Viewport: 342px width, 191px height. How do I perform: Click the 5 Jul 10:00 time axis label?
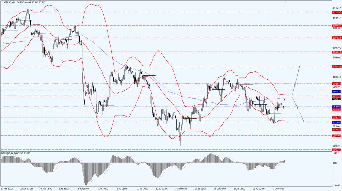[x=83, y=189]
